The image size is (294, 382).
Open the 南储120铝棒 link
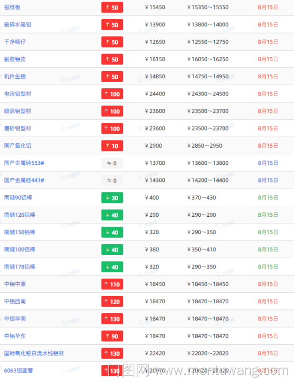[x=20, y=215]
